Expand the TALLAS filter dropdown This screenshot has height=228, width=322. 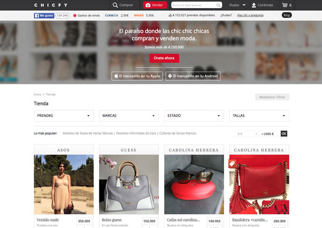coord(259,116)
